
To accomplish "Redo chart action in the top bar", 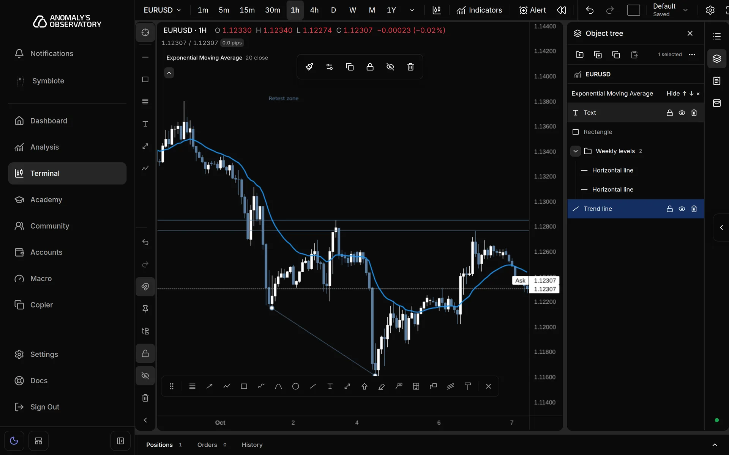I will tap(610, 10).
